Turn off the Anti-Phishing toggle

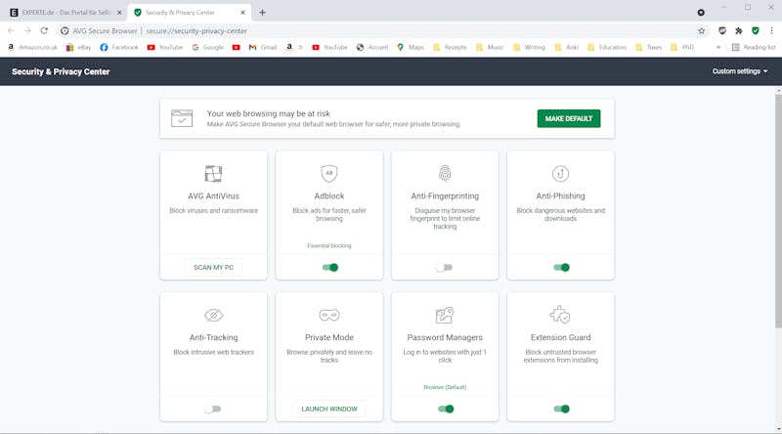click(x=561, y=268)
